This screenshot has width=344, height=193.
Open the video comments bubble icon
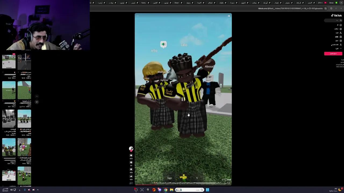(x=131, y=162)
